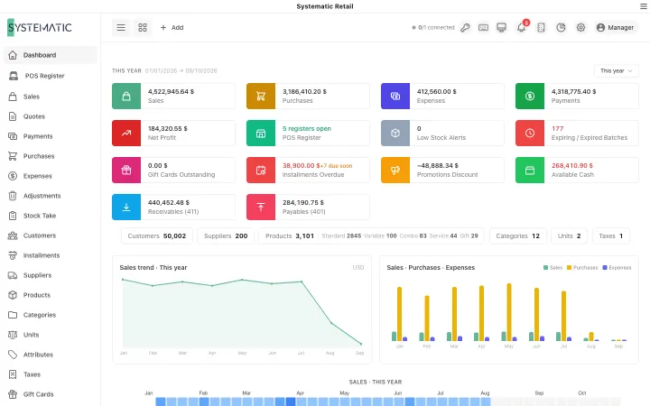Click '5 registers open' text
Screen dimensions: 650x406
coord(306,128)
